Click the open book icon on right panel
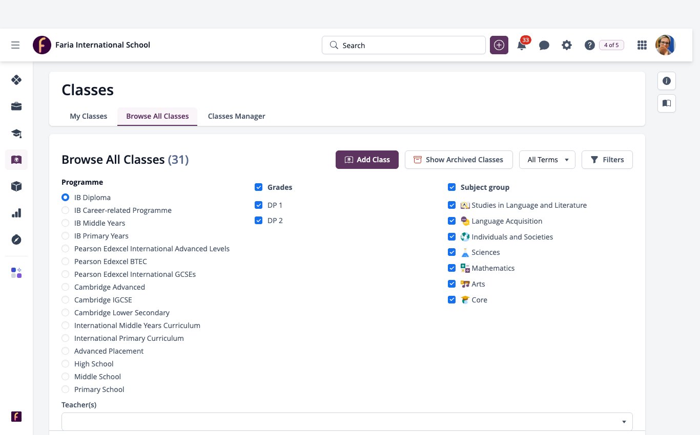 click(x=667, y=103)
